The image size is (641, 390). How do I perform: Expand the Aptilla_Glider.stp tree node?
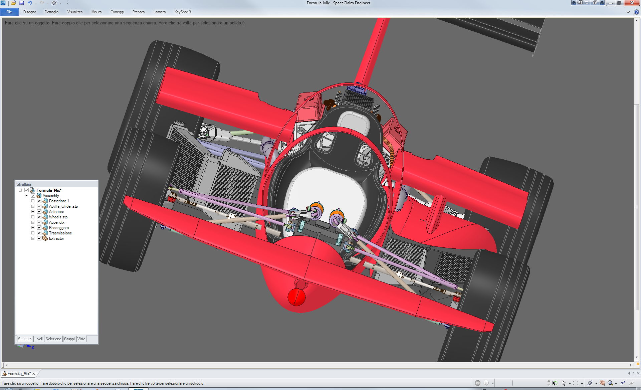pyautogui.click(x=33, y=206)
